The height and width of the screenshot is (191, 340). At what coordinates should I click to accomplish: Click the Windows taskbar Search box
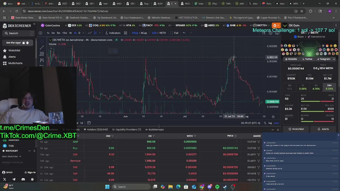pos(131,187)
